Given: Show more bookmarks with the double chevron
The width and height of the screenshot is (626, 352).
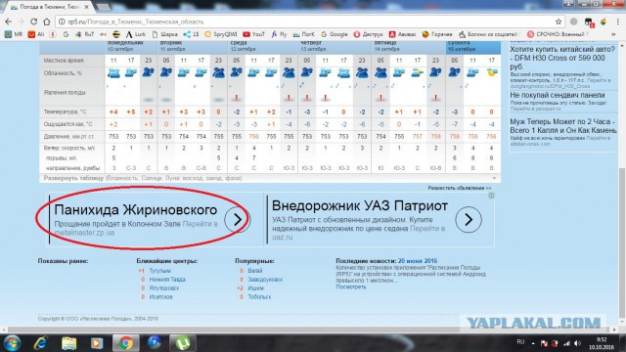Looking at the screenshot, I should (x=613, y=34).
